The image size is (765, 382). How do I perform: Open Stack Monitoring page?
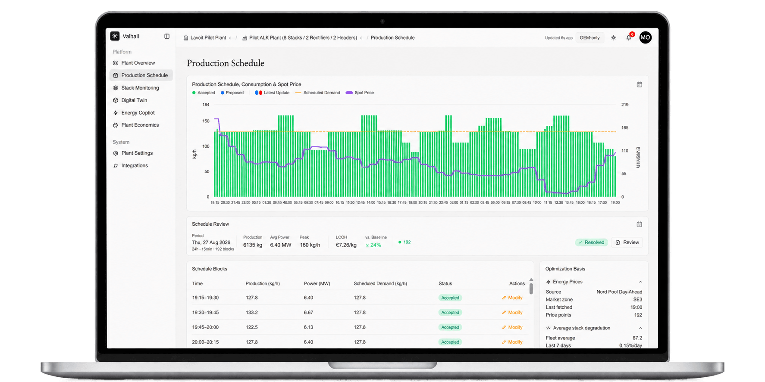141,88
